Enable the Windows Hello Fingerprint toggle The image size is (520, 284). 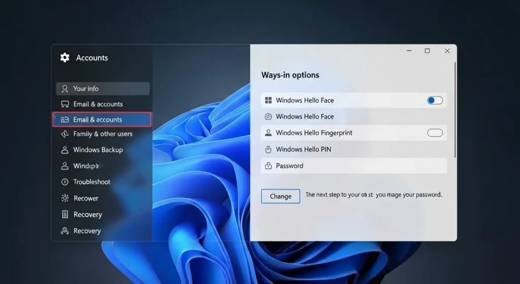click(x=435, y=133)
